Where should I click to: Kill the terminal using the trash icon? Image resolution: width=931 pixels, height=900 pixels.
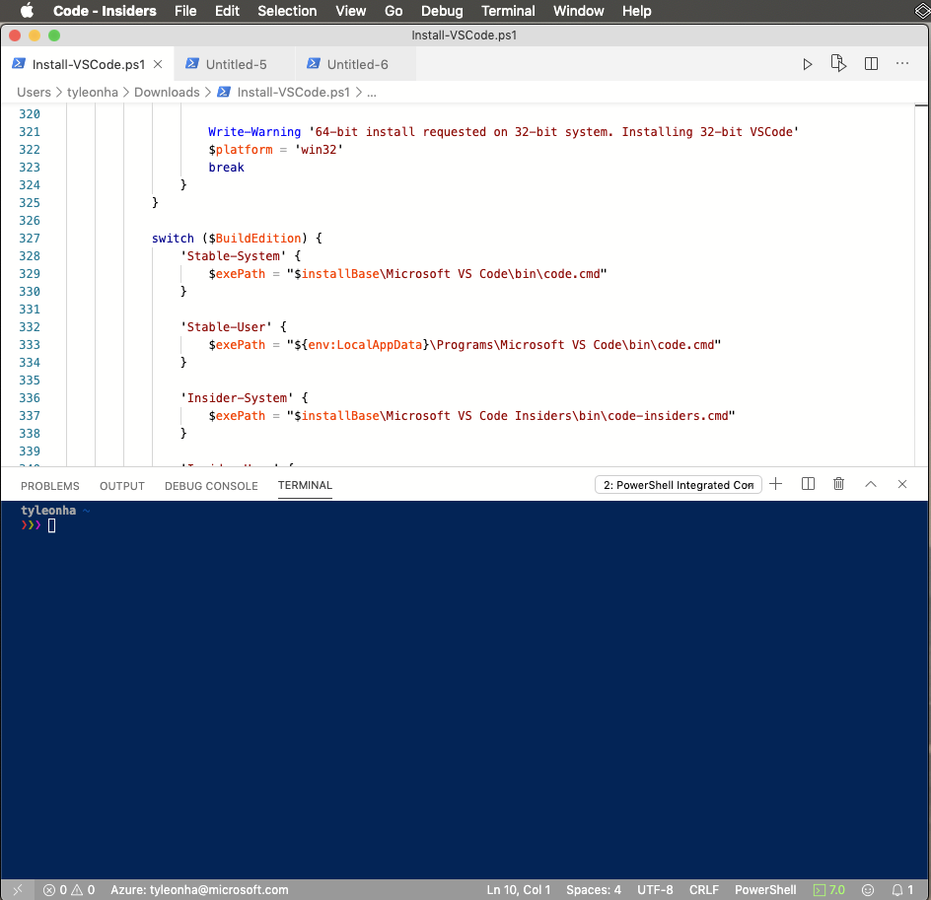(838, 484)
